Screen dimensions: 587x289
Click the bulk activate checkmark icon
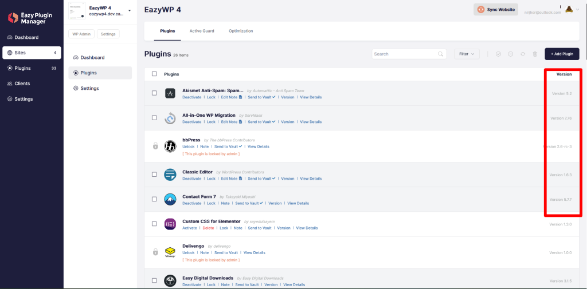(x=498, y=54)
